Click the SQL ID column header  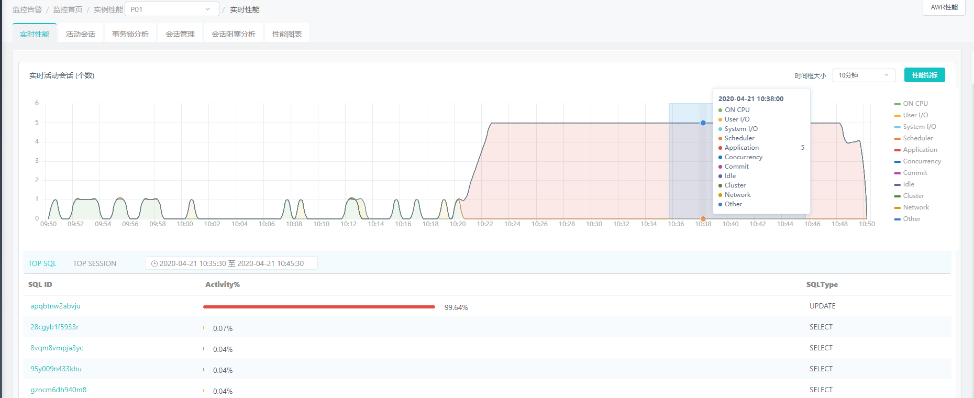coord(40,284)
